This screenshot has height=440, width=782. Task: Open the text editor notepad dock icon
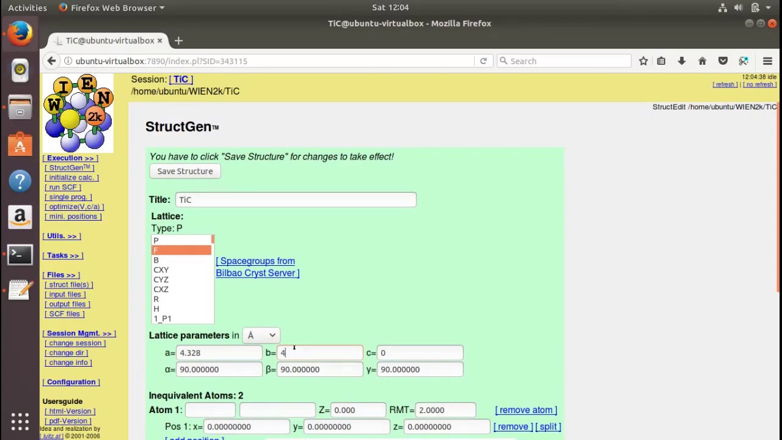(x=20, y=290)
